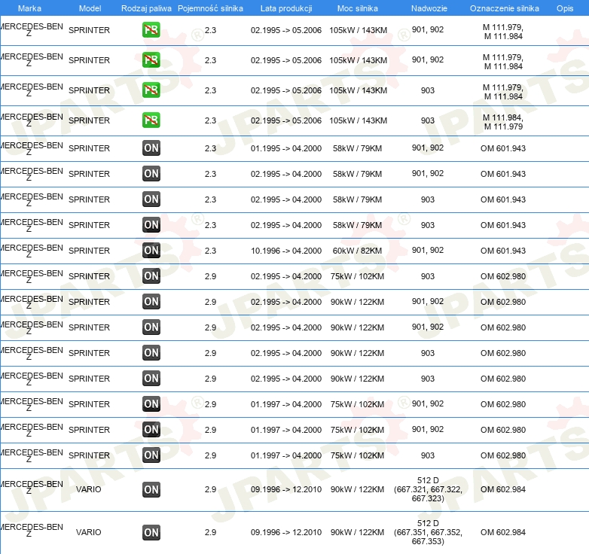Click the Opis column header

coord(565,8)
